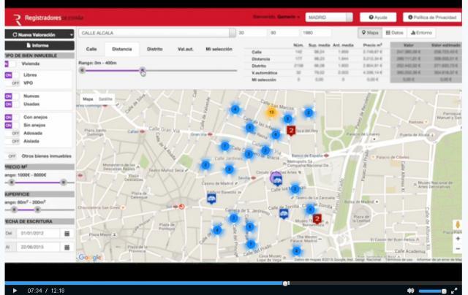Select the Mi selección tab

click(x=219, y=49)
